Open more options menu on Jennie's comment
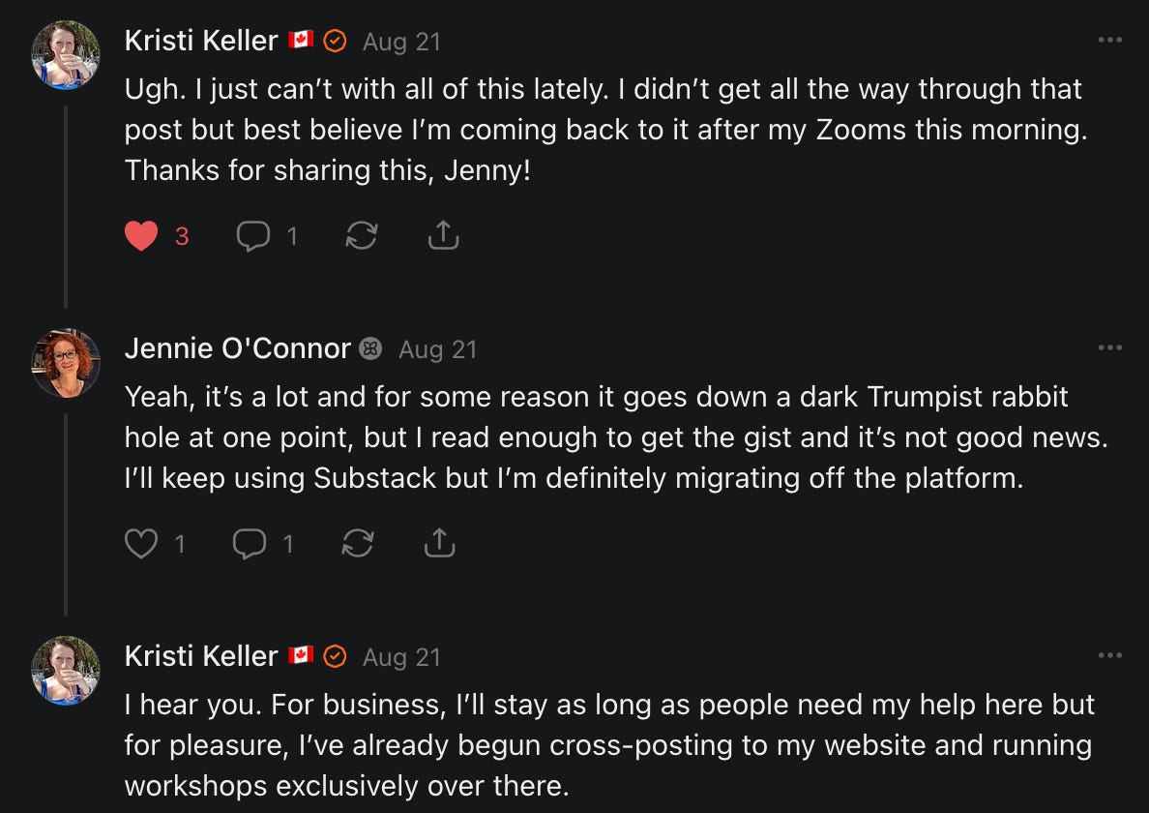The image size is (1149, 813). pos(1110,348)
